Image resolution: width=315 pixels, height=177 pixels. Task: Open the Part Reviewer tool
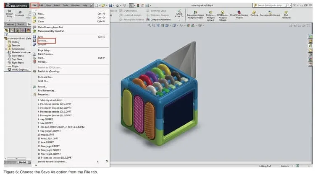[x=286, y=15]
